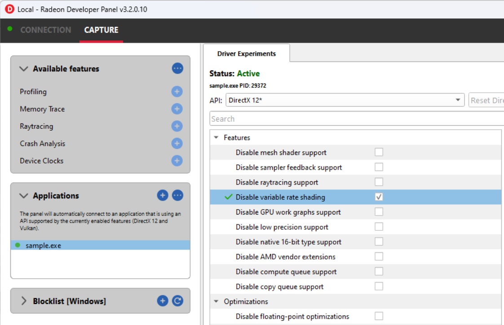Open the API DirectX 12 dropdown
The width and height of the screenshot is (504, 325).
(x=345, y=100)
